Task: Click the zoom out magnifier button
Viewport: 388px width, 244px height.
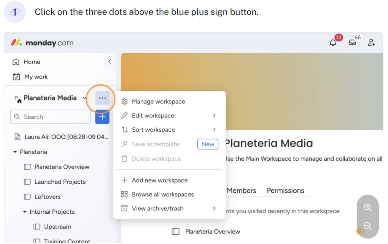Action: click(x=368, y=226)
